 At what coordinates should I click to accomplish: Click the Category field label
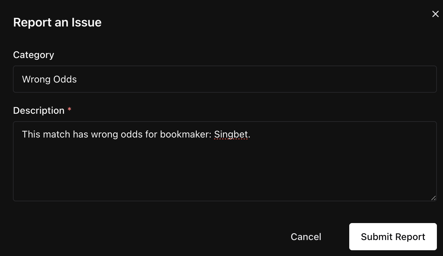point(34,55)
